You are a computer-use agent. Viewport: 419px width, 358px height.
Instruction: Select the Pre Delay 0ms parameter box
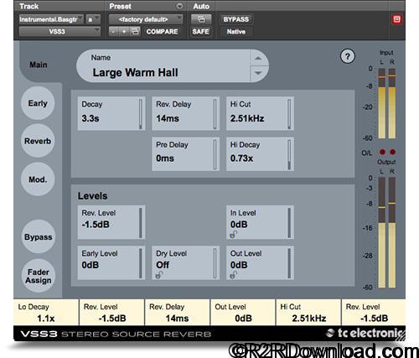coord(185,153)
